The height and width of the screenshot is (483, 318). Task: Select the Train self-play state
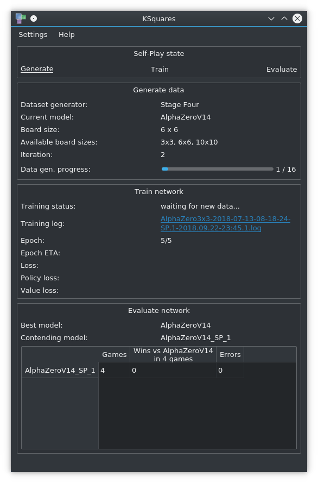point(160,70)
